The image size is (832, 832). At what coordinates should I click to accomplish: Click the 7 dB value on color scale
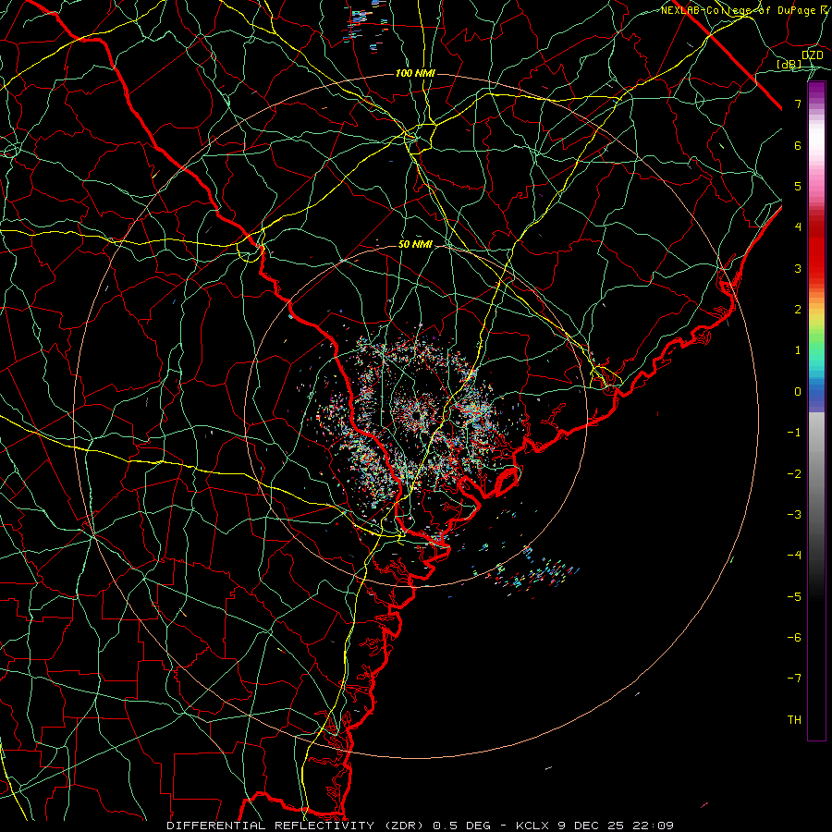click(798, 104)
